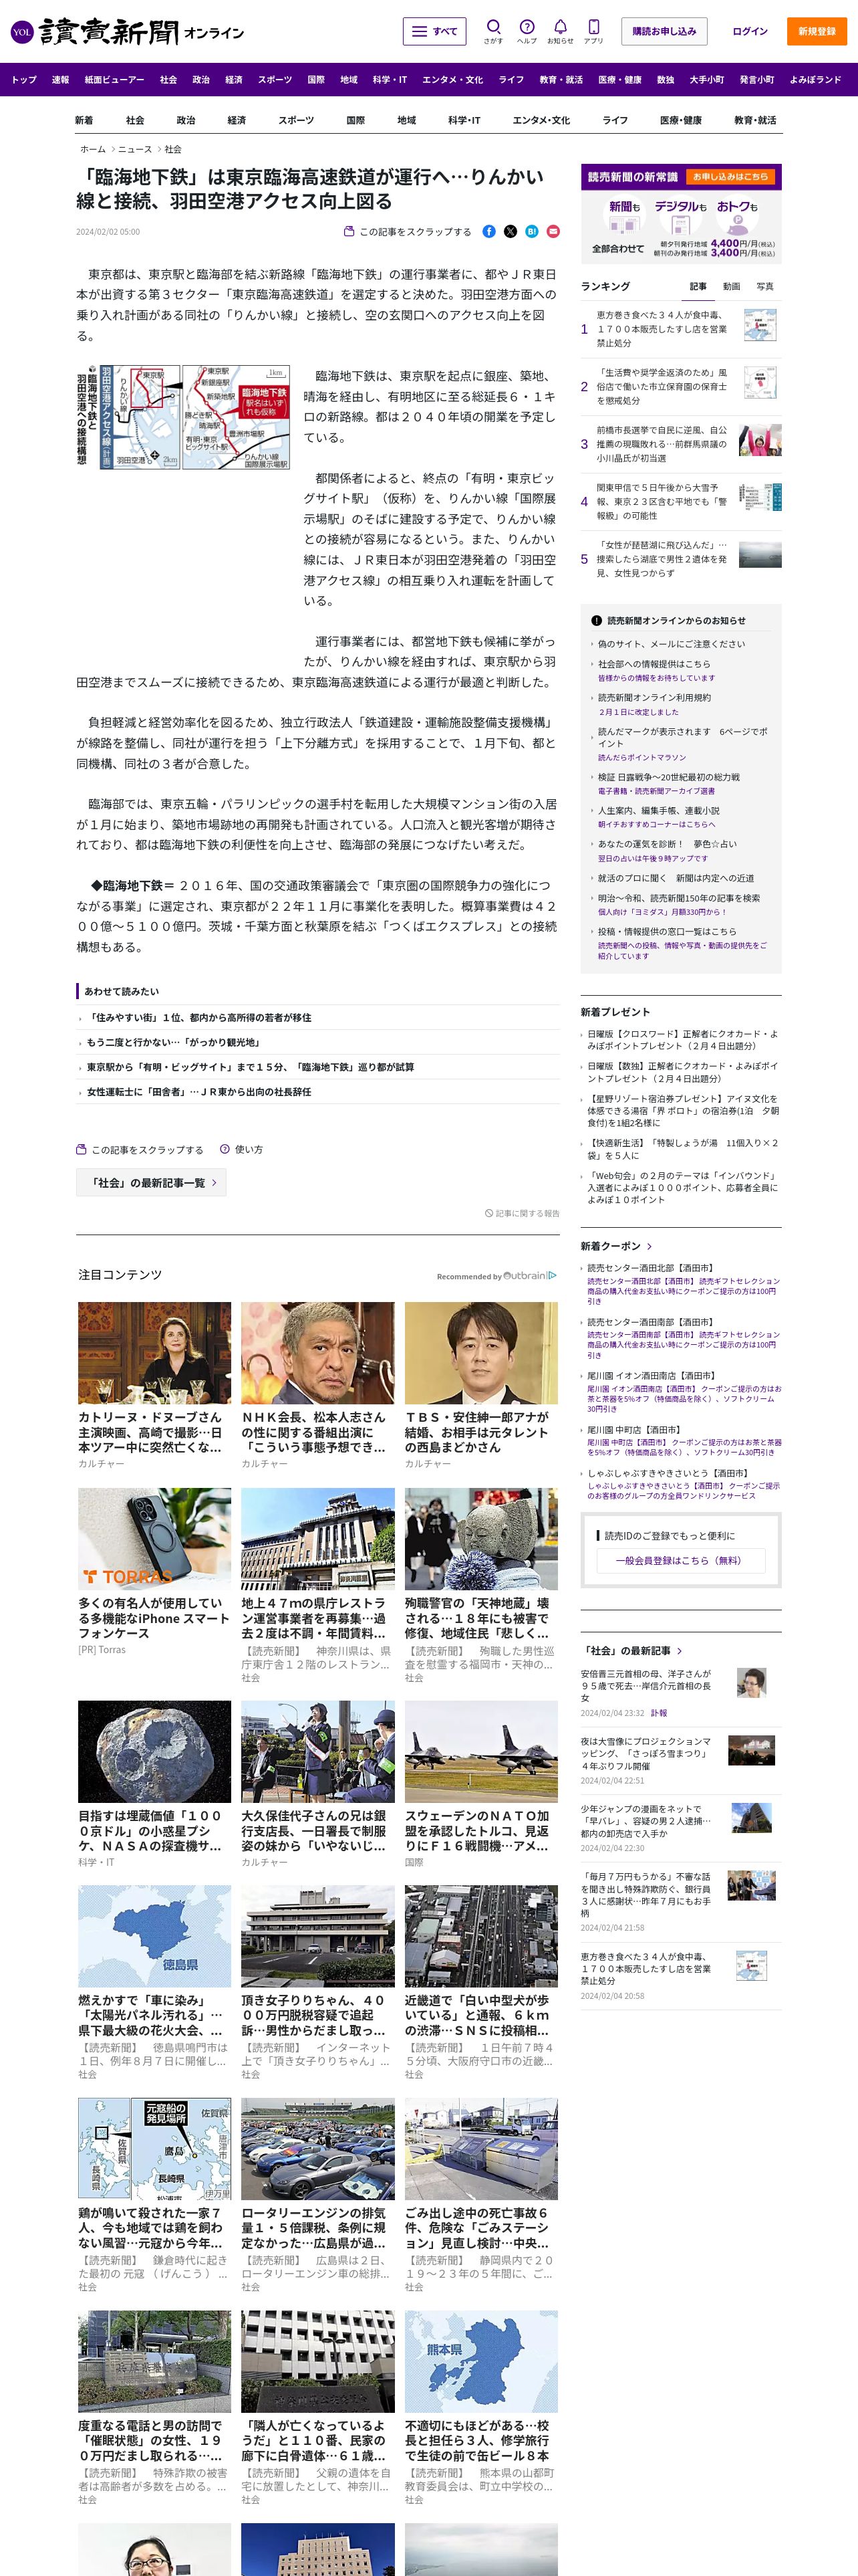Open 読売センター酒田北部 coupon link
The image size is (858, 2576).
(650, 1268)
